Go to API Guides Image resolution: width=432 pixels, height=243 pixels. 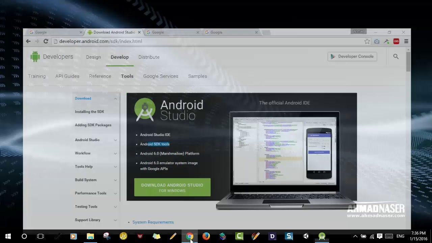[67, 76]
